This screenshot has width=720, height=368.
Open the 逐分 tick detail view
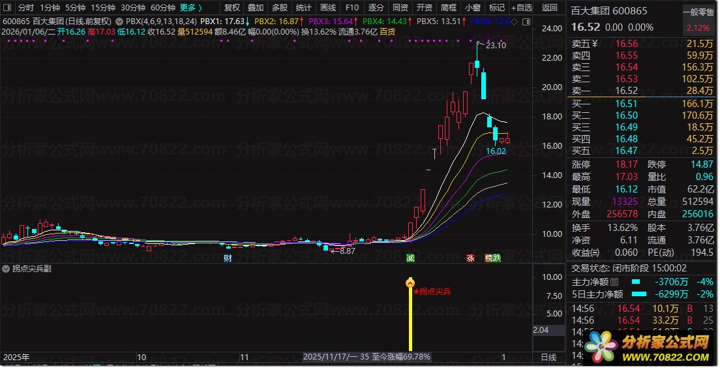pyautogui.click(x=376, y=7)
